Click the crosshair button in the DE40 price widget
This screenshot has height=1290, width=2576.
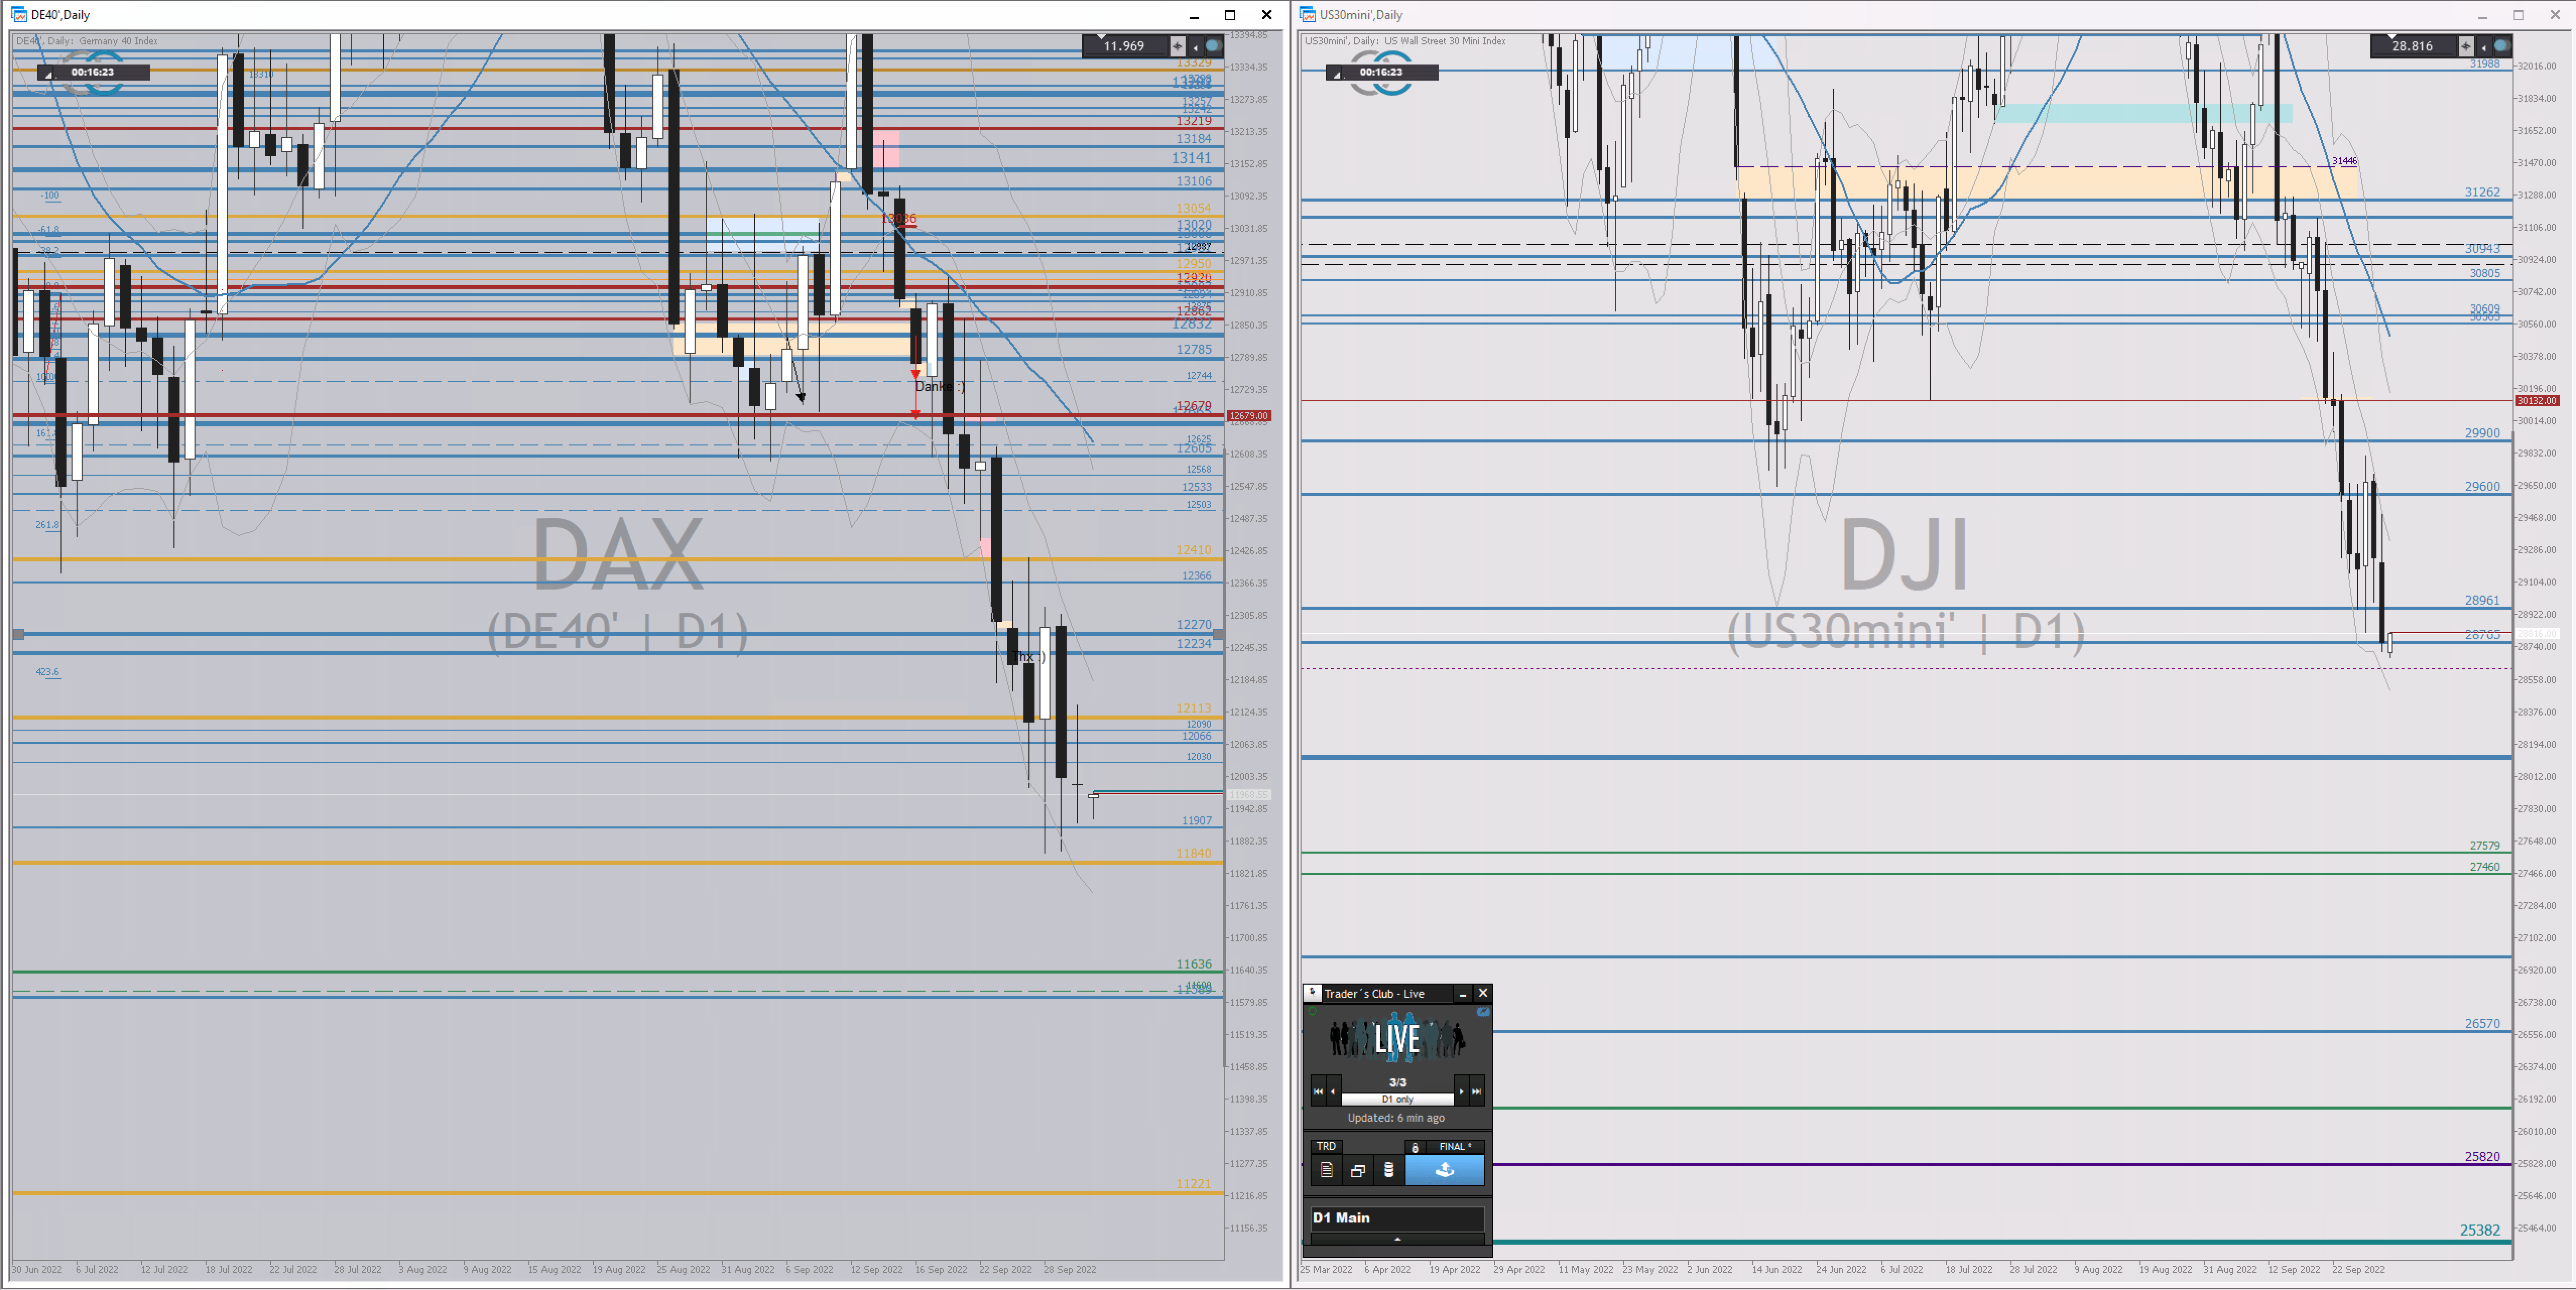pos(1177,46)
